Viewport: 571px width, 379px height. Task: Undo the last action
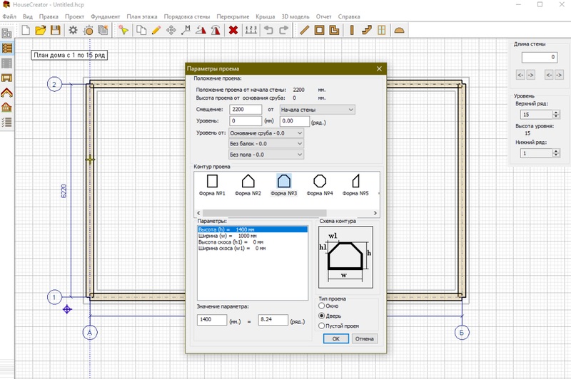click(x=269, y=30)
